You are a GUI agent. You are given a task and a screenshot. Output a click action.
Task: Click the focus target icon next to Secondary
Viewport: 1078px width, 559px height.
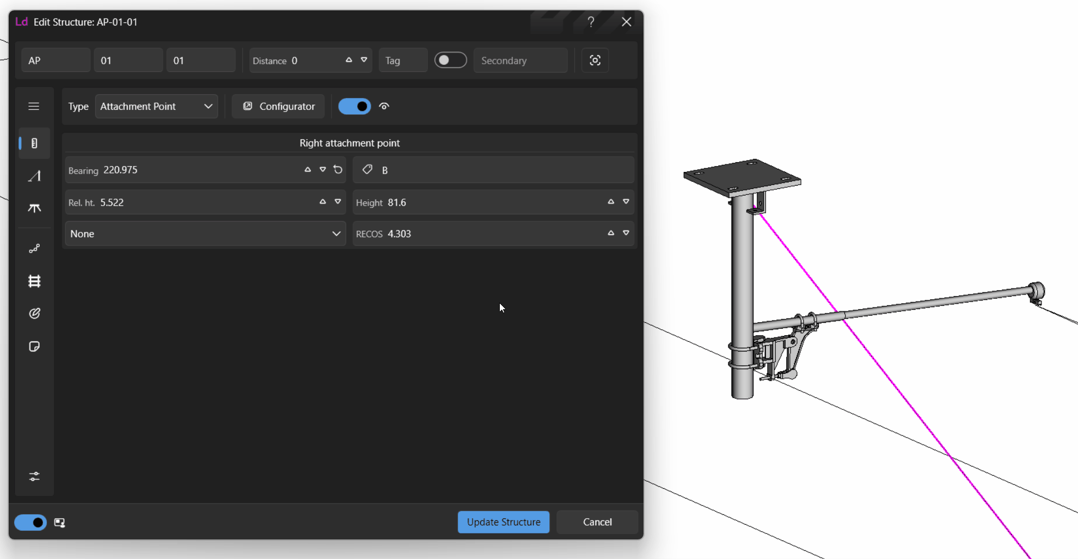(x=595, y=60)
